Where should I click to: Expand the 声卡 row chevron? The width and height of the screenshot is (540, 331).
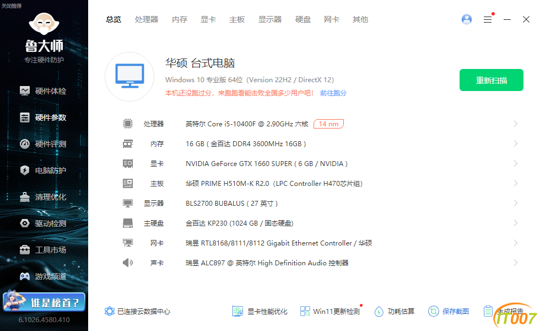tap(516, 263)
